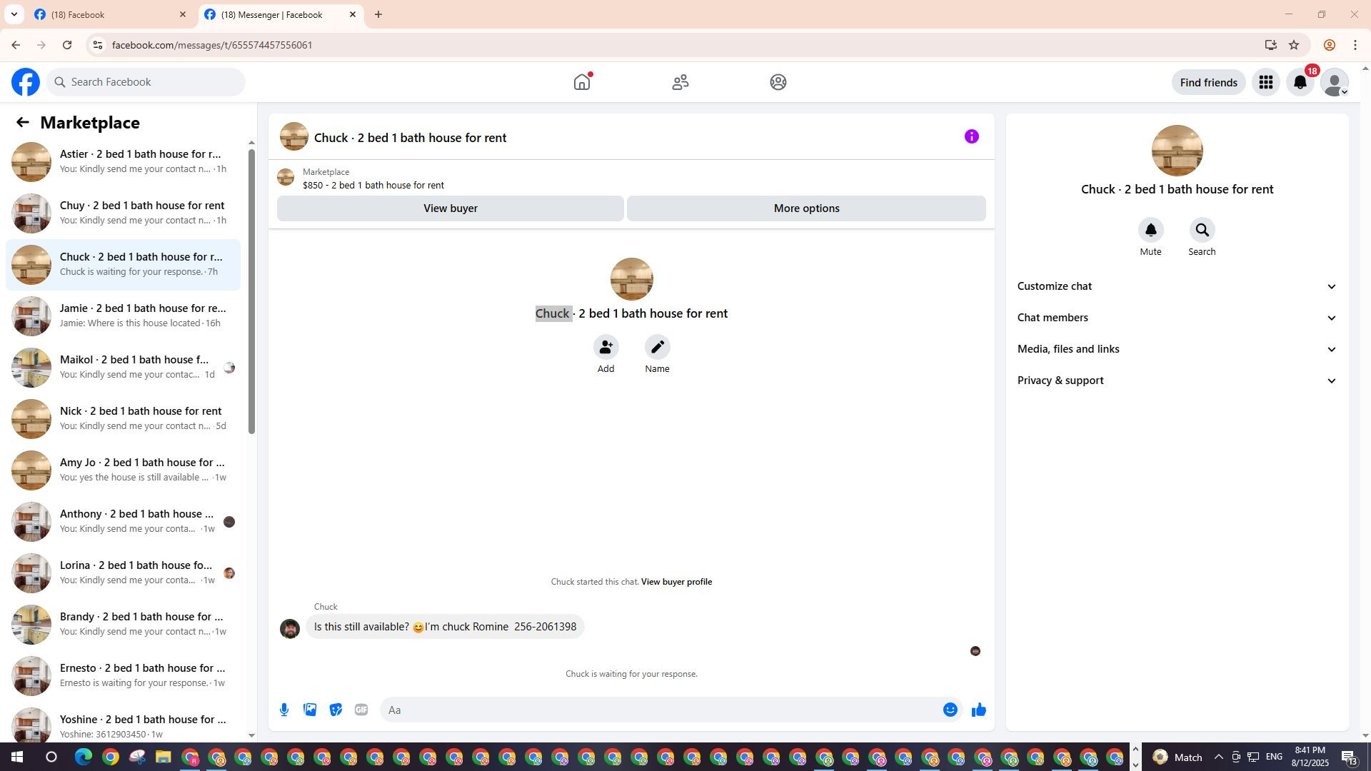This screenshot has height=771, width=1371.
Task: Click the View buyer button
Action: coord(450,208)
